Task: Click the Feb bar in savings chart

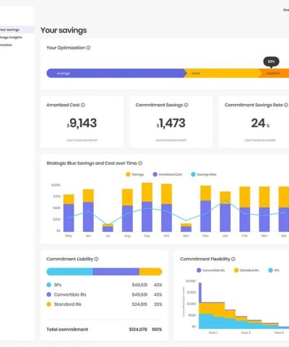Action: click(245, 209)
